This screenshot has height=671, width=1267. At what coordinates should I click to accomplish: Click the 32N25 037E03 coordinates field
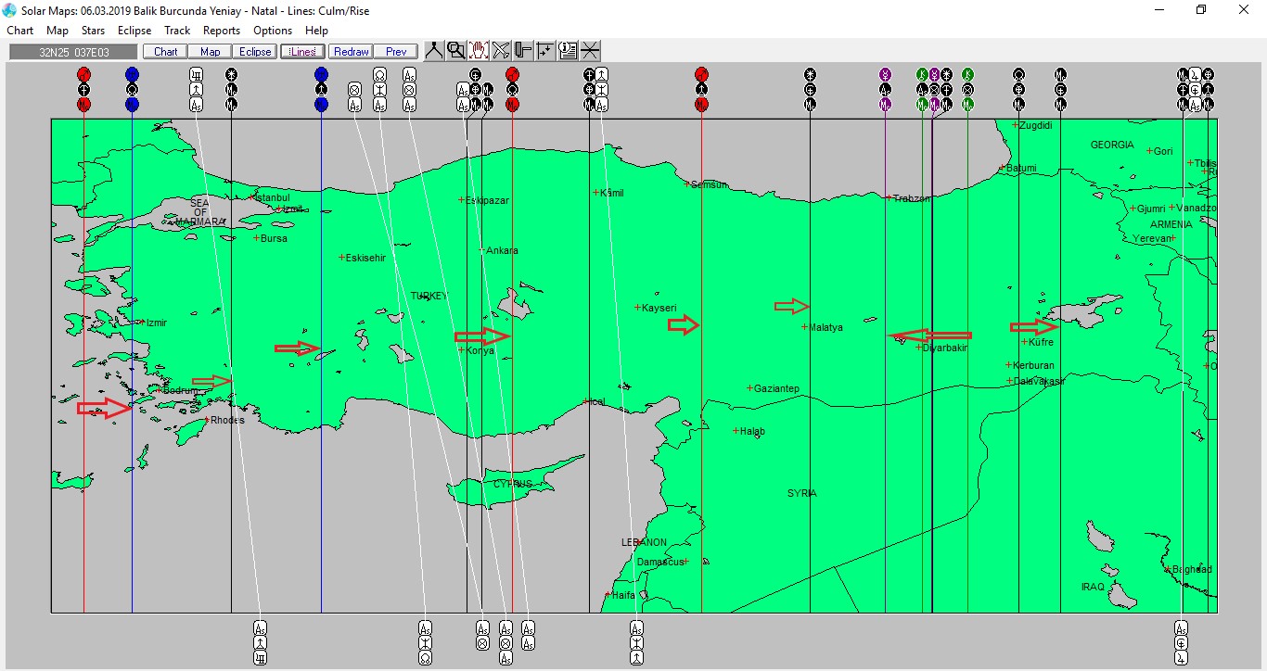[74, 52]
